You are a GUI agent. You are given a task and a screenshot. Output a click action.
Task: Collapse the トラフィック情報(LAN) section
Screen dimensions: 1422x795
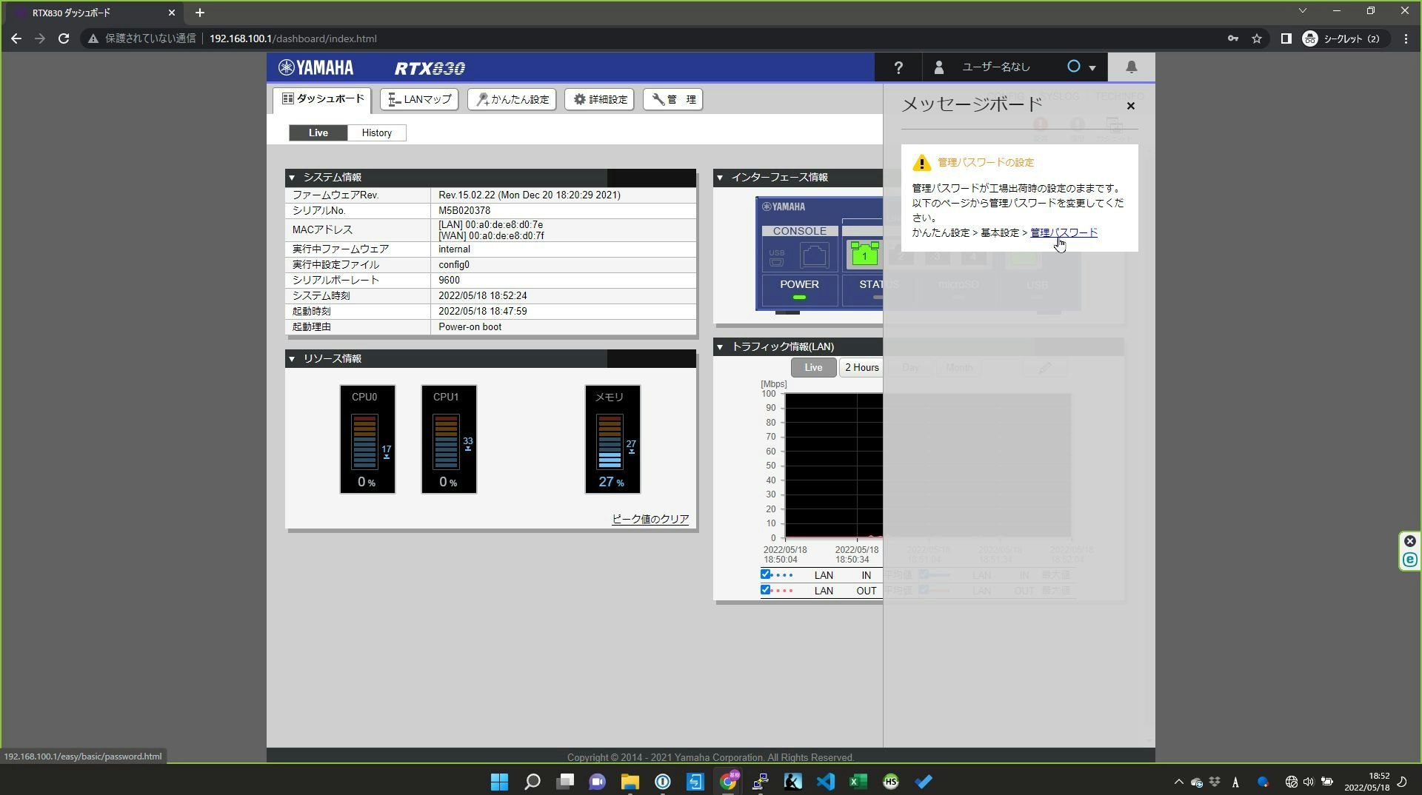coord(720,347)
